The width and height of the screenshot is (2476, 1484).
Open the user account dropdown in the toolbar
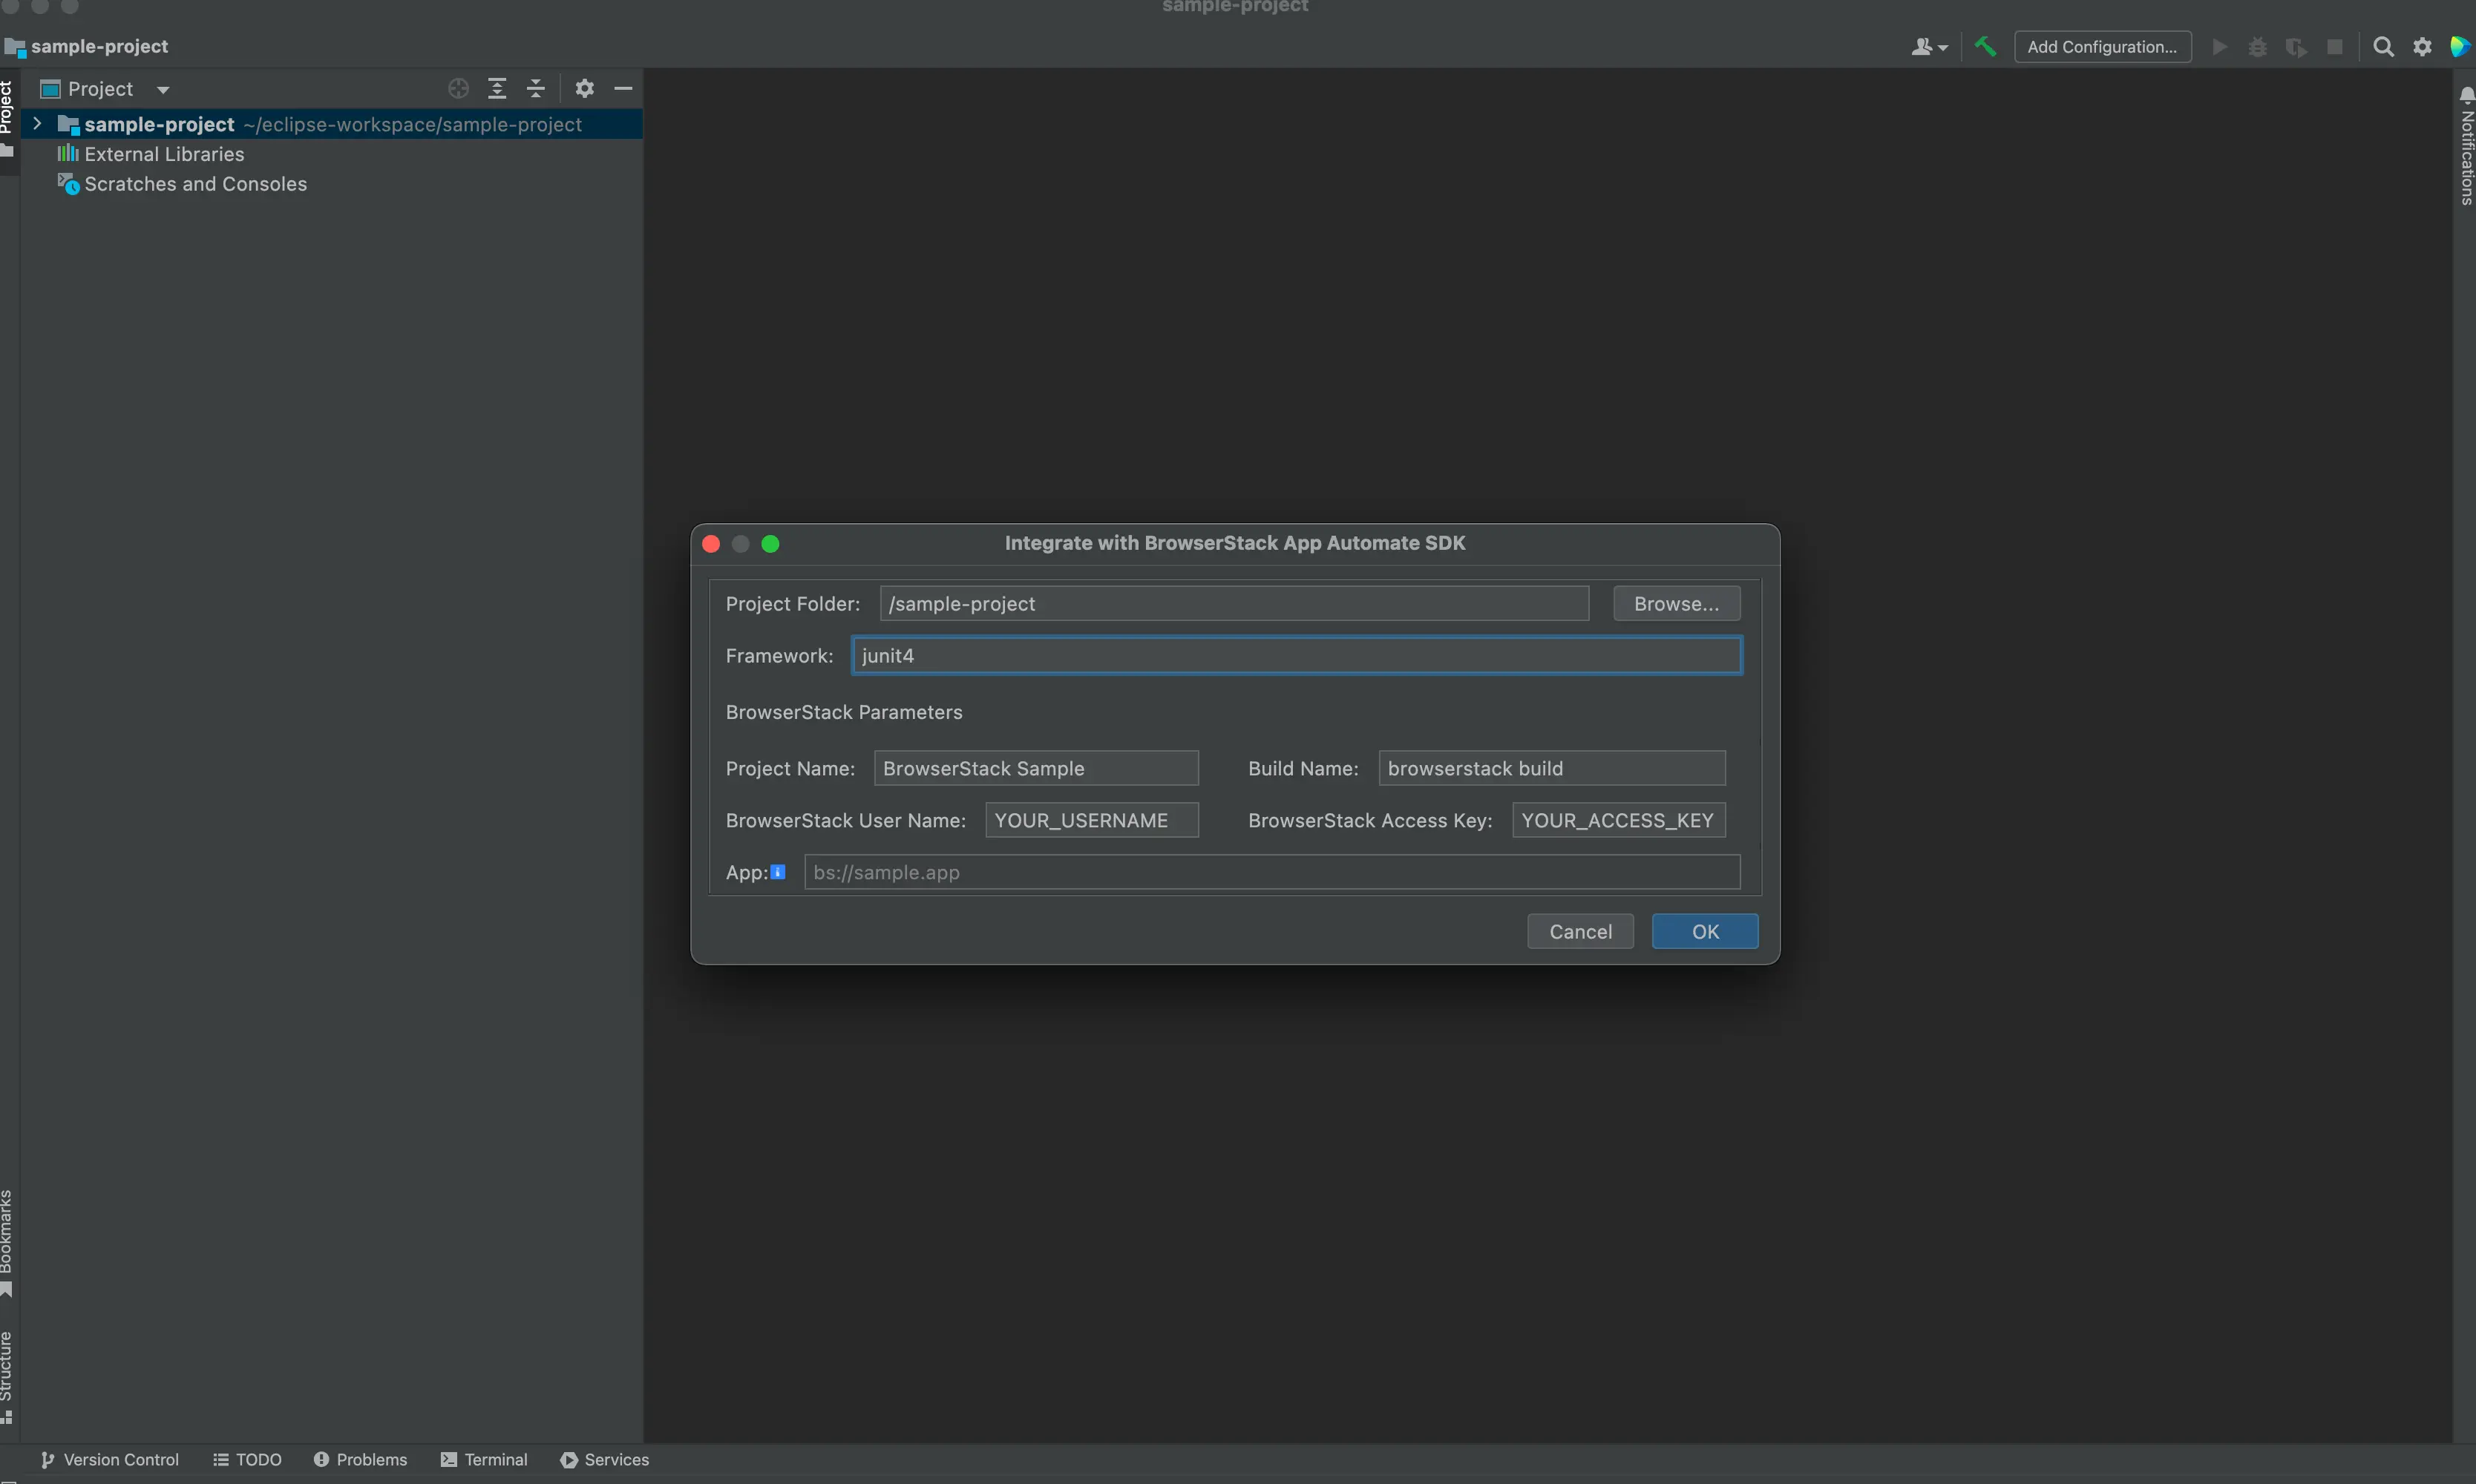pos(1929,47)
